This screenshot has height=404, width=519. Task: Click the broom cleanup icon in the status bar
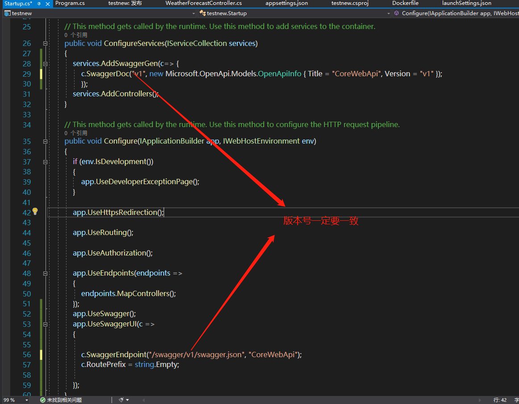[121, 400]
